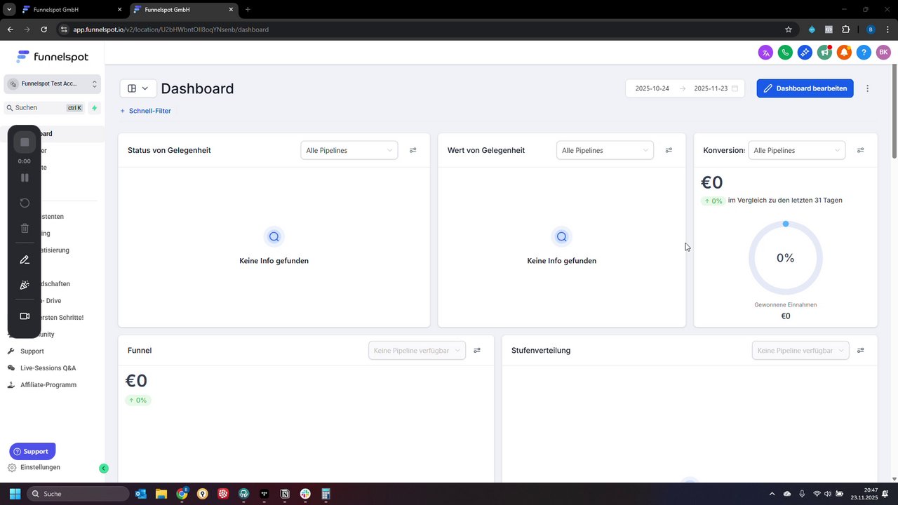Collapse the sidebar with the green arrow
Screen dimensions: 898x505
pos(104,469)
